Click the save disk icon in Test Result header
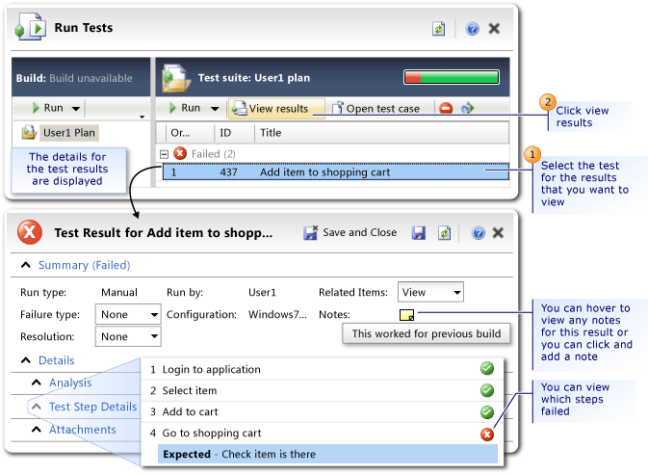Screen dimensions: 648x474 coord(419,232)
